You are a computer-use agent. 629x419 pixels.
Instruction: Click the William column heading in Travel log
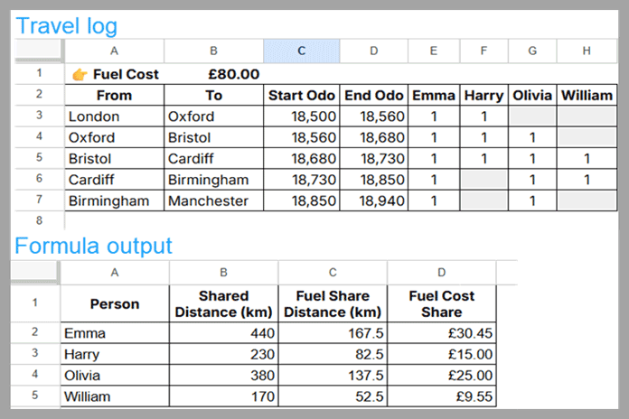[587, 96]
